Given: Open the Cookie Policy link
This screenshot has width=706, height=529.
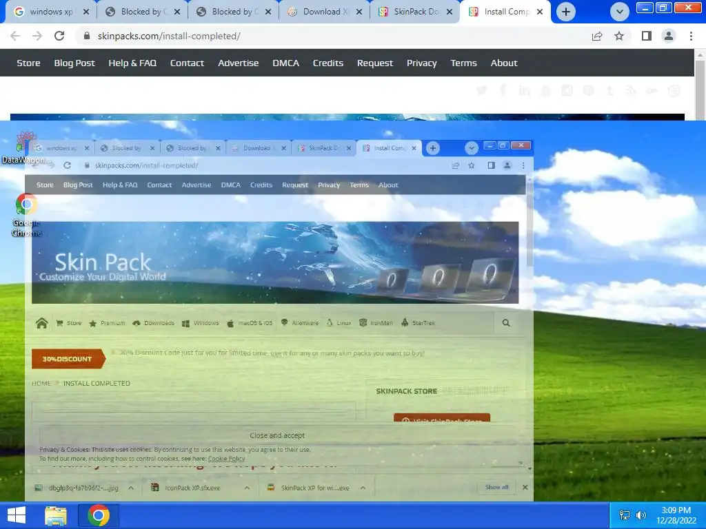Looking at the screenshot, I should [x=226, y=459].
